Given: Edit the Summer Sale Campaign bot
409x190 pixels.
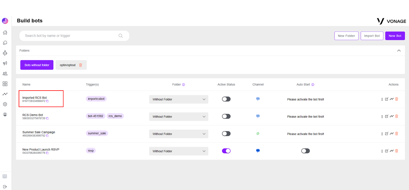Looking at the screenshot, I should (x=387, y=134).
